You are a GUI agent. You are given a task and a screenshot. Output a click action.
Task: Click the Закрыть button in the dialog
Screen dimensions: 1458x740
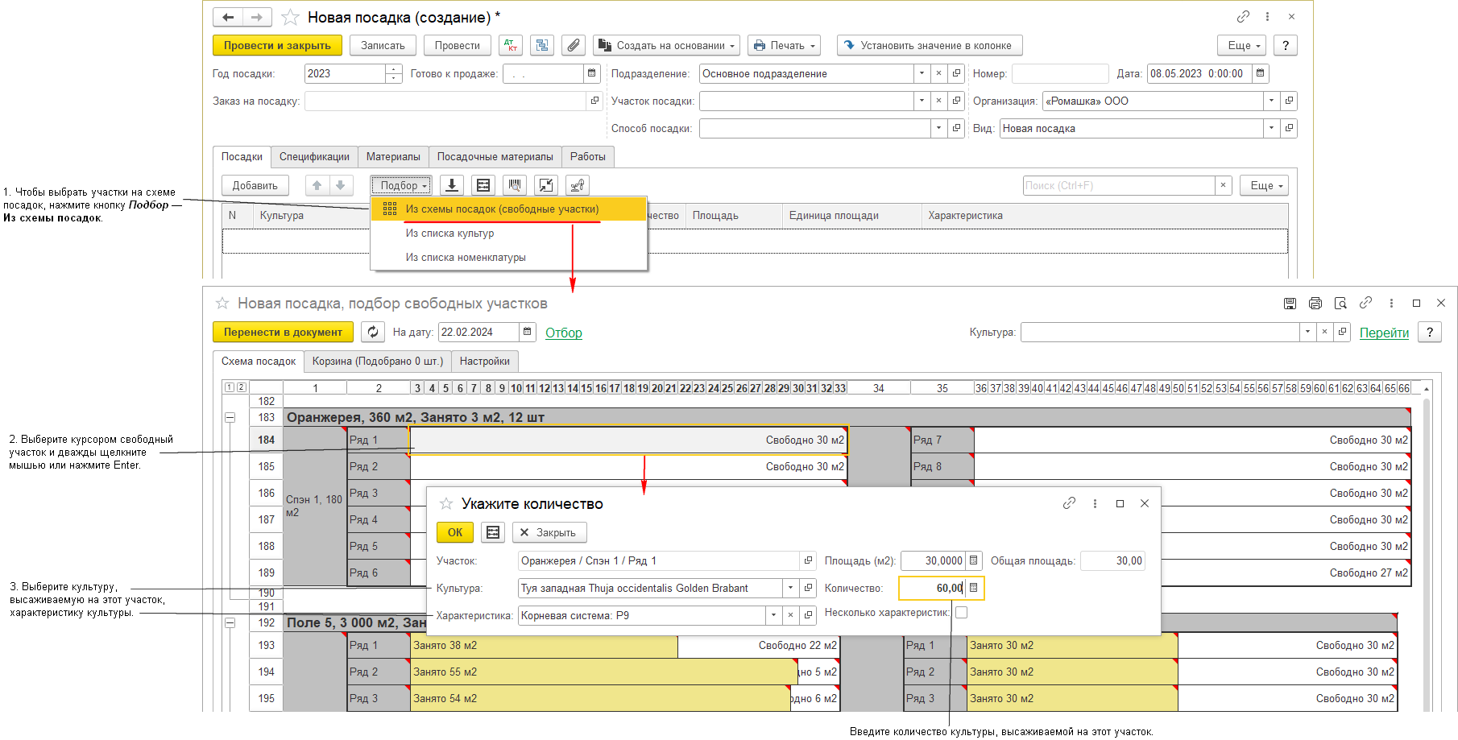point(549,532)
